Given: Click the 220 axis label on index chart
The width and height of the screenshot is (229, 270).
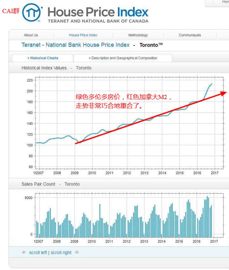Looking at the screenshot, I should (x=30, y=80).
